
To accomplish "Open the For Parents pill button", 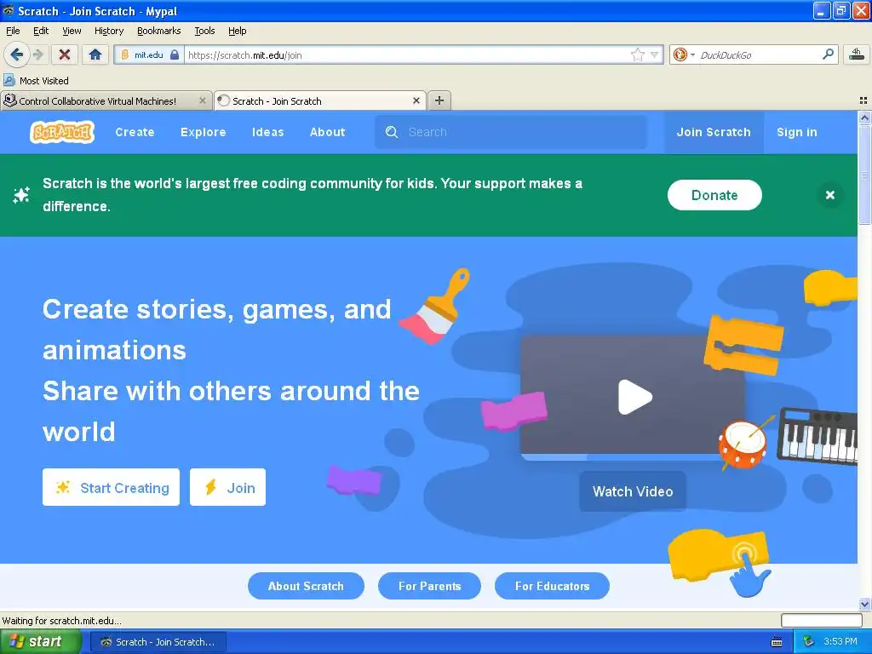I will point(429,586).
